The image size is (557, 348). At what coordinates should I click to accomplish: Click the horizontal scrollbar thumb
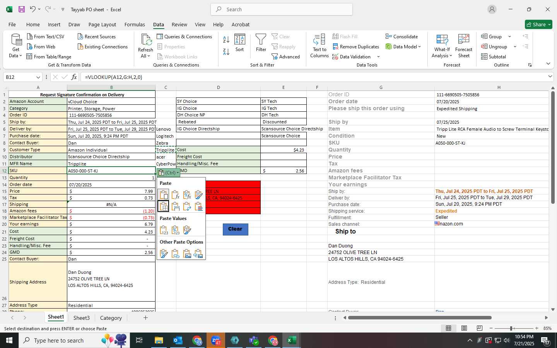click(x=420, y=318)
